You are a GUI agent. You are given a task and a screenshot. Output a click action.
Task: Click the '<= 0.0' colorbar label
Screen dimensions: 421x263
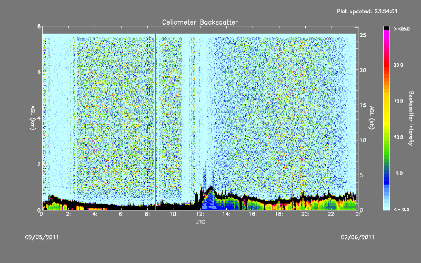click(402, 209)
